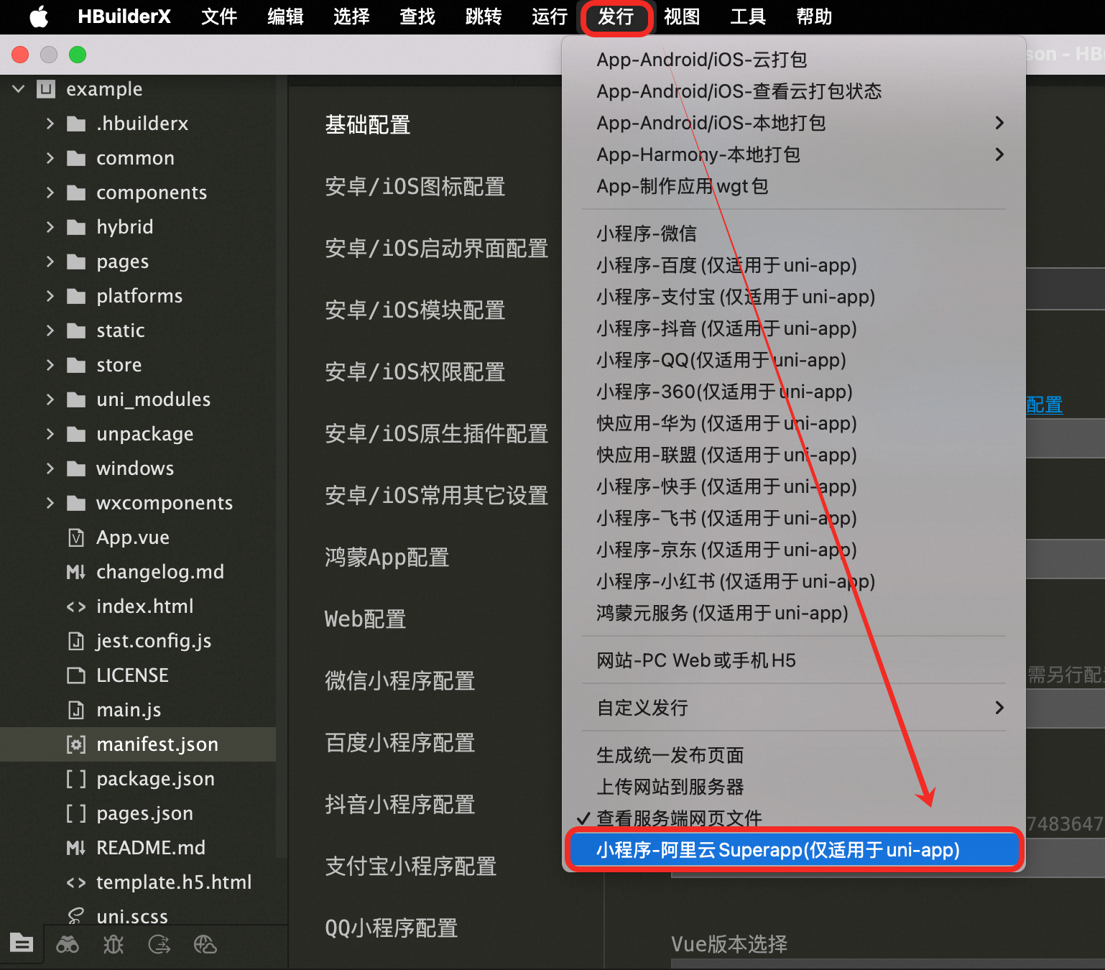
Task: Open the 视图 menu in menu bar
Action: (x=682, y=17)
